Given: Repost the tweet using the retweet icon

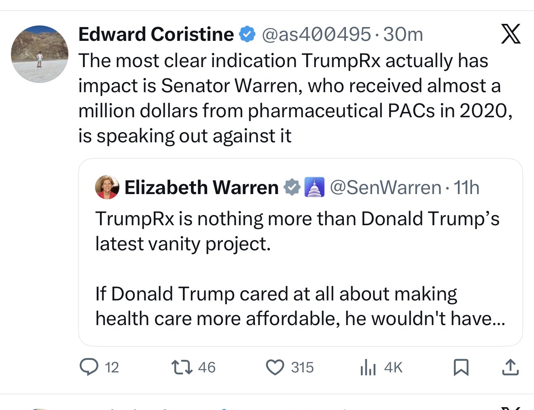Looking at the screenshot, I should pos(182,367).
